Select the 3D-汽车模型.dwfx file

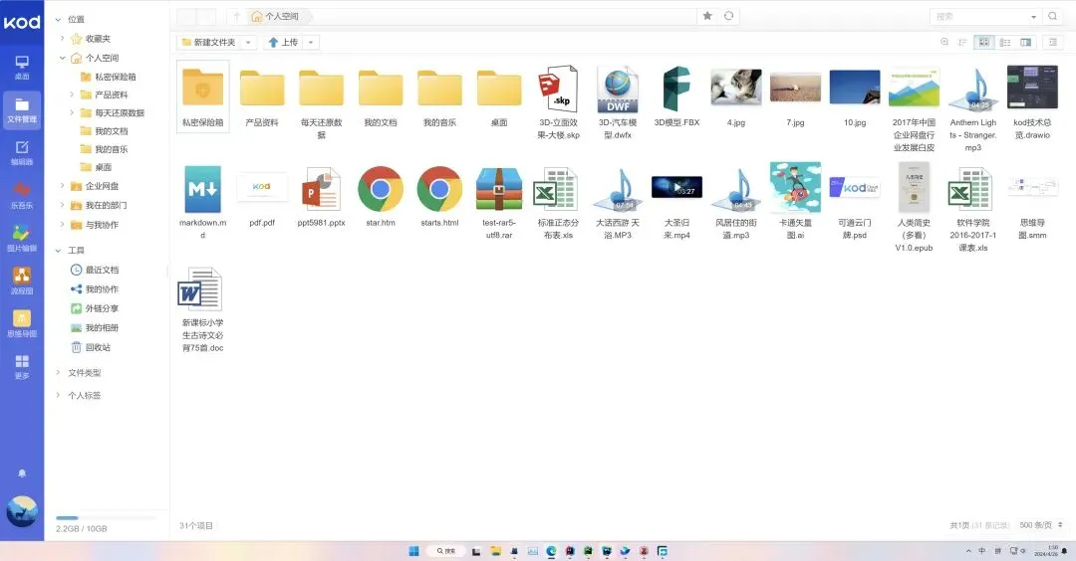[618, 102]
